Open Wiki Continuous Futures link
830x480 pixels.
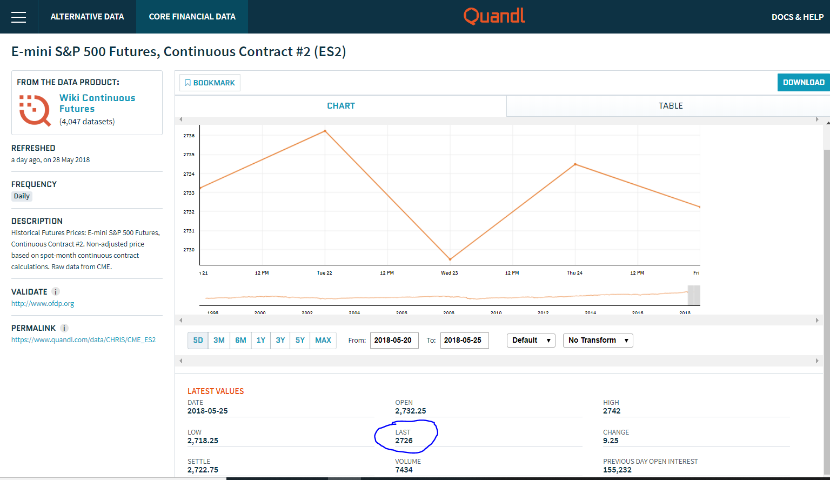point(97,103)
